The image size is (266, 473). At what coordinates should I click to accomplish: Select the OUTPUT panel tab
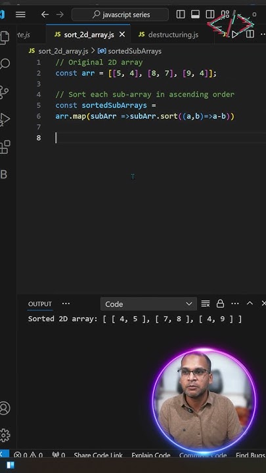pyautogui.click(x=40, y=304)
